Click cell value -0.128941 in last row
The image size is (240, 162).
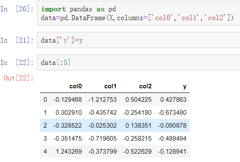(x=172, y=152)
